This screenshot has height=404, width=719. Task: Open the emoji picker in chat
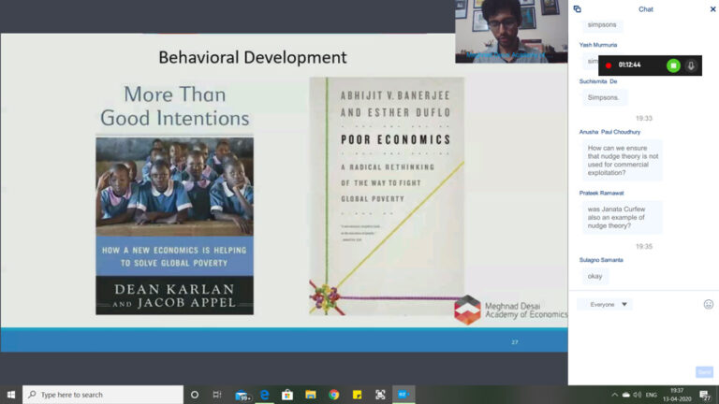coord(708,304)
